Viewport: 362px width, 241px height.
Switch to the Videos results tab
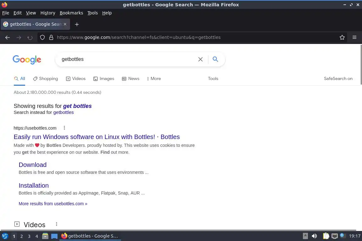(76, 79)
